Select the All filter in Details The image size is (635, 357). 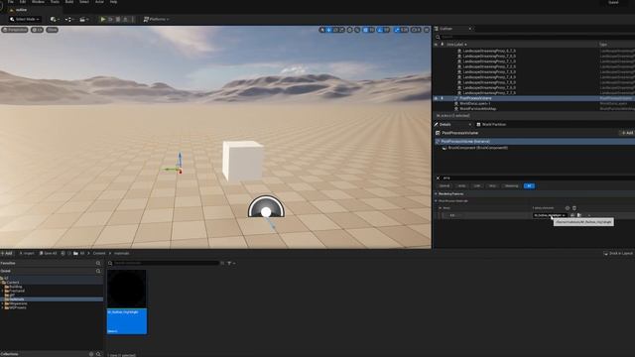529,185
